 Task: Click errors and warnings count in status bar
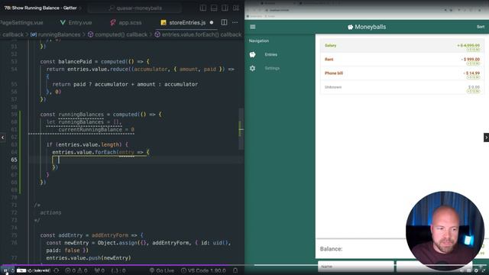coord(76,270)
